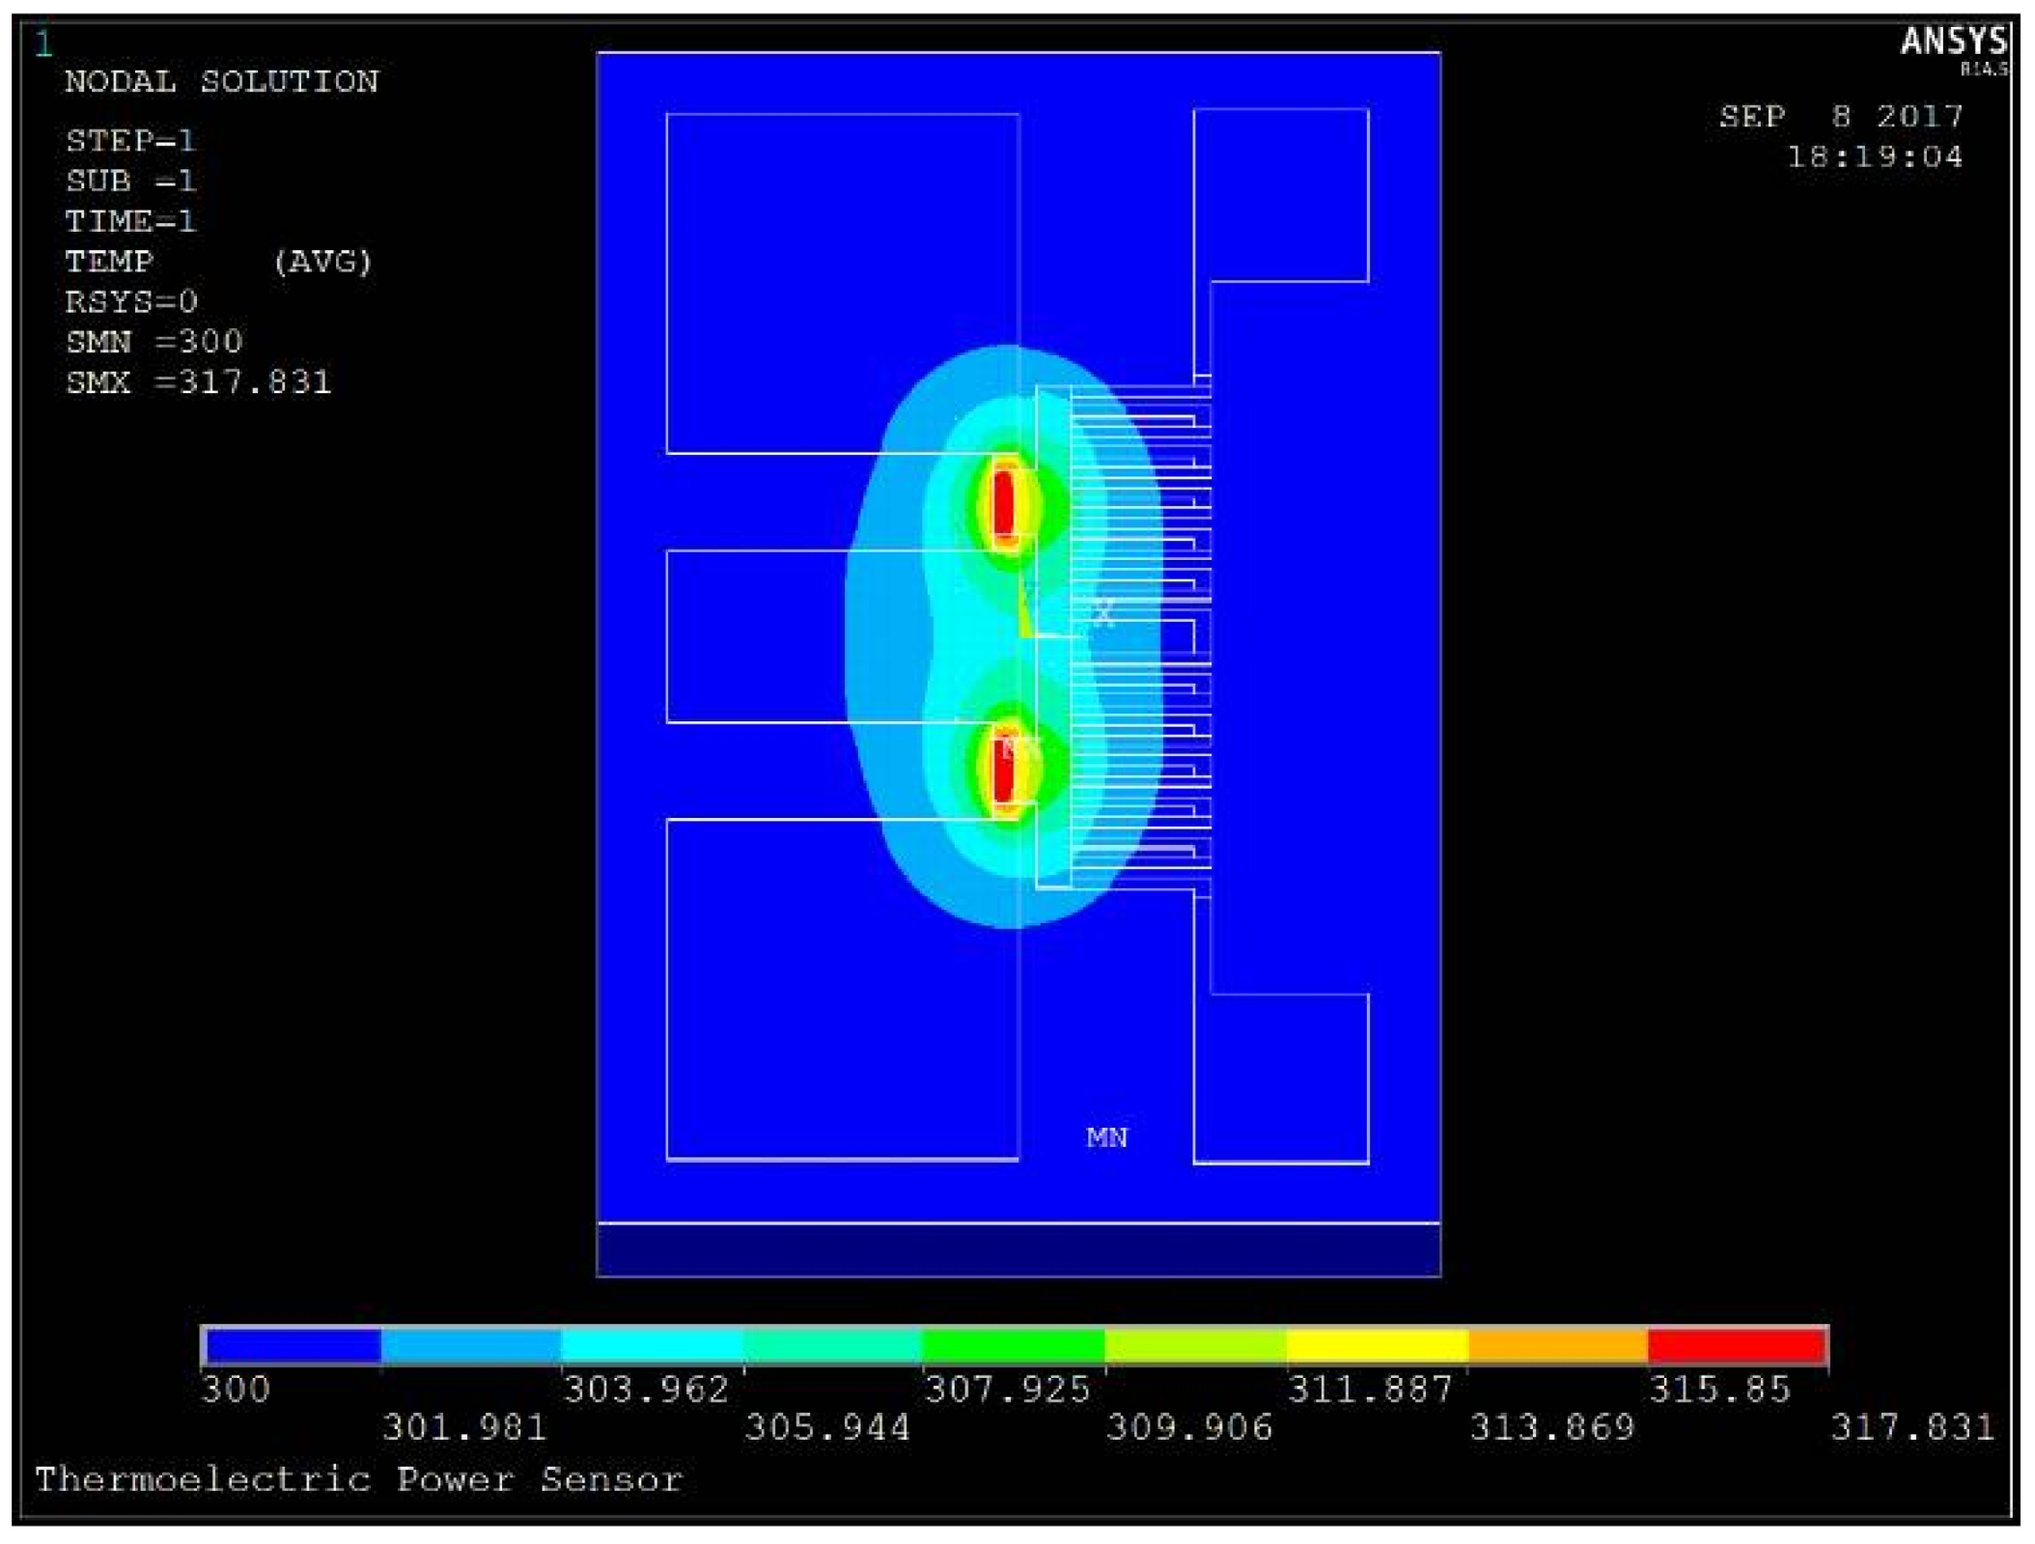Click the dark blue legend color band
The height and width of the screenshot is (1544, 2035).
(293, 1345)
